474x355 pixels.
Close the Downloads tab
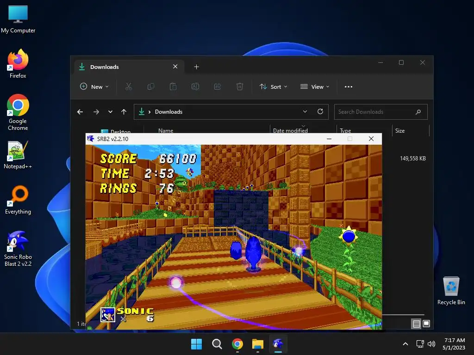[x=175, y=67]
